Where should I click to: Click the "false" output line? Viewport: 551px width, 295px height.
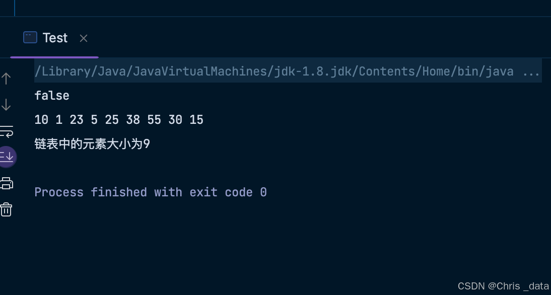coord(52,96)
